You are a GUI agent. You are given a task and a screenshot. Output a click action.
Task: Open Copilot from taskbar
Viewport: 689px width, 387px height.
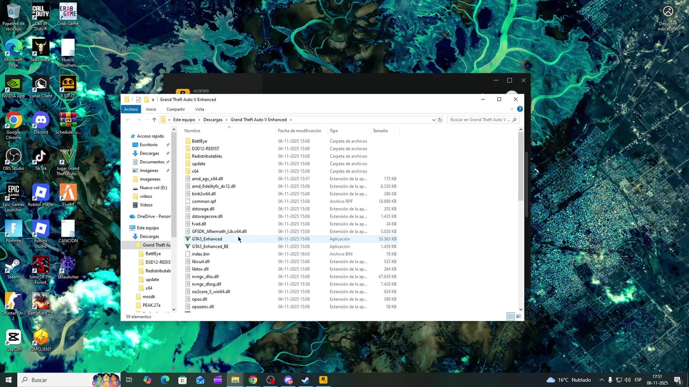tap(147, 380)
